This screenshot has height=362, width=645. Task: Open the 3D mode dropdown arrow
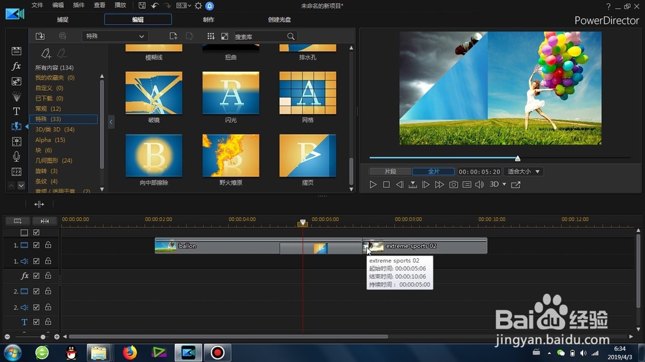pos(504,184)
